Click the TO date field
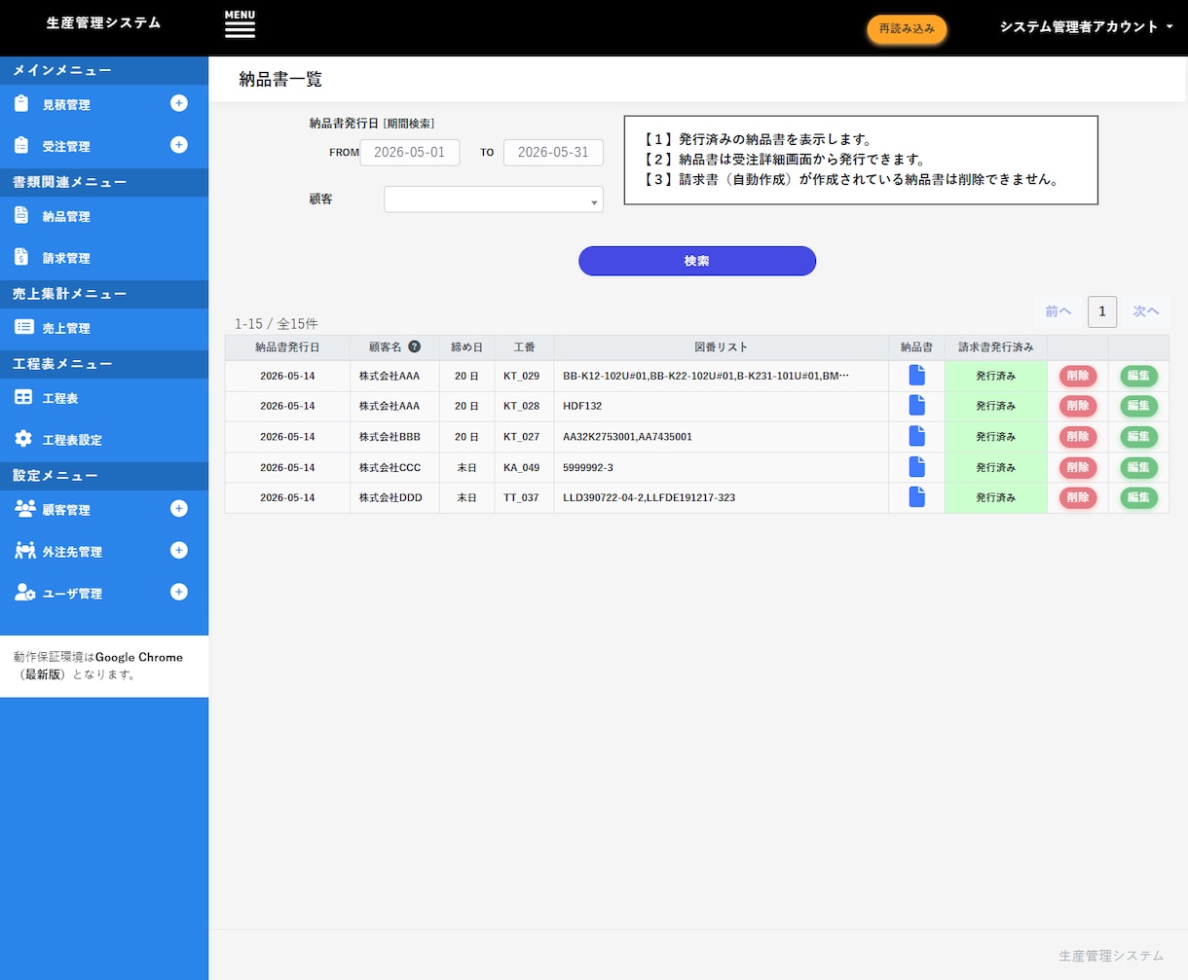The width and height of the screenshot is (1188, 980). coord(553,152)
